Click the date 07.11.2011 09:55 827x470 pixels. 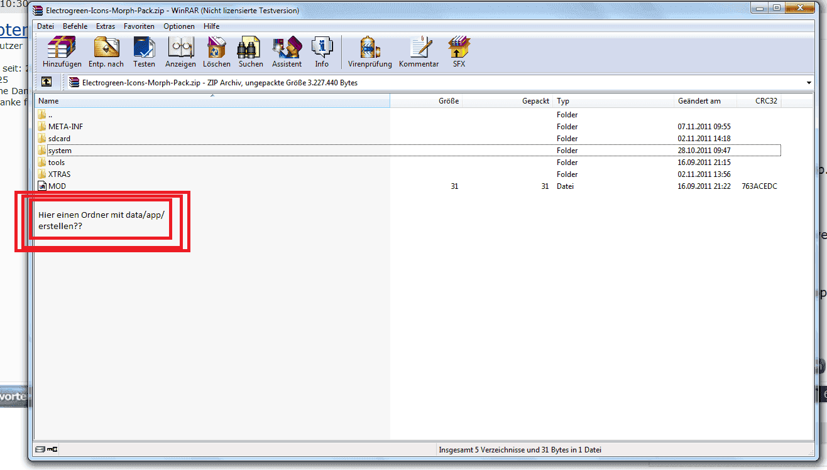tap(704, 126)
